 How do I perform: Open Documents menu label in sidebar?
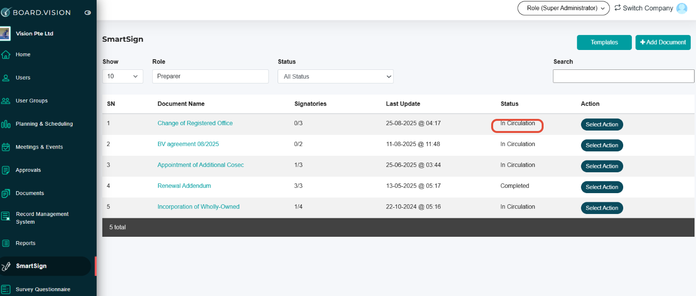[x=30, y=193]
